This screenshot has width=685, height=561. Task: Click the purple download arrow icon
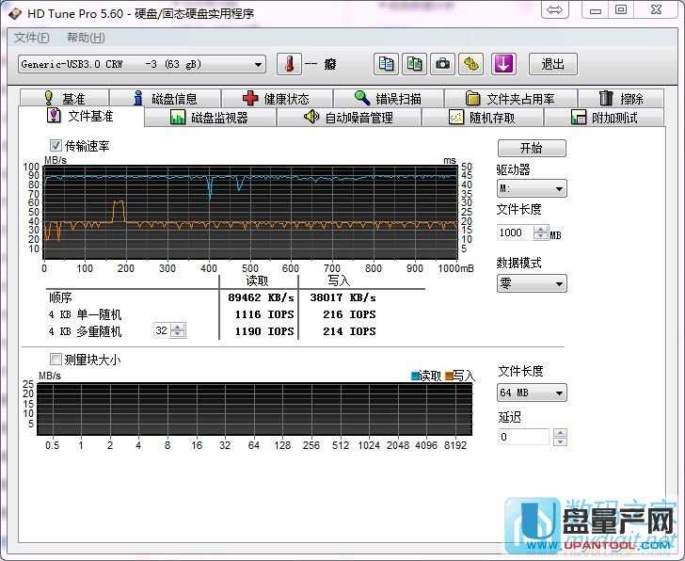[x=503, y=64]
